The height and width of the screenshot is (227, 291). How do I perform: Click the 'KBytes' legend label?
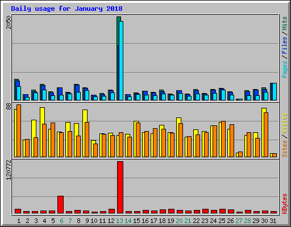pyautogui.click(x=284, y=204)
